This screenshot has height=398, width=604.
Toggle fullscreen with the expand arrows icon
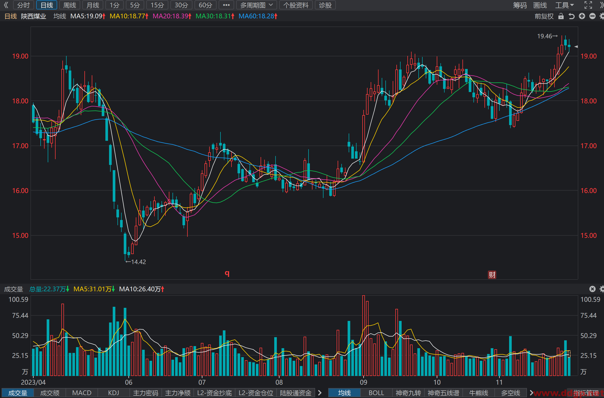click(x=588, y=5)
